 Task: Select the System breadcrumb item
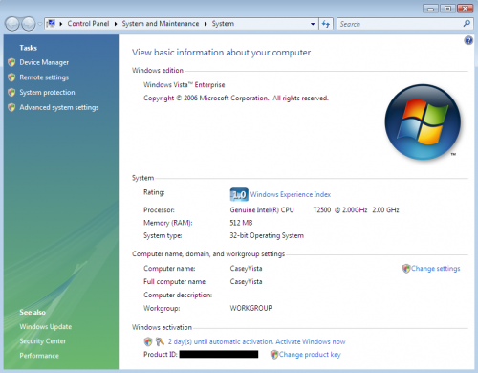(223, 24)
